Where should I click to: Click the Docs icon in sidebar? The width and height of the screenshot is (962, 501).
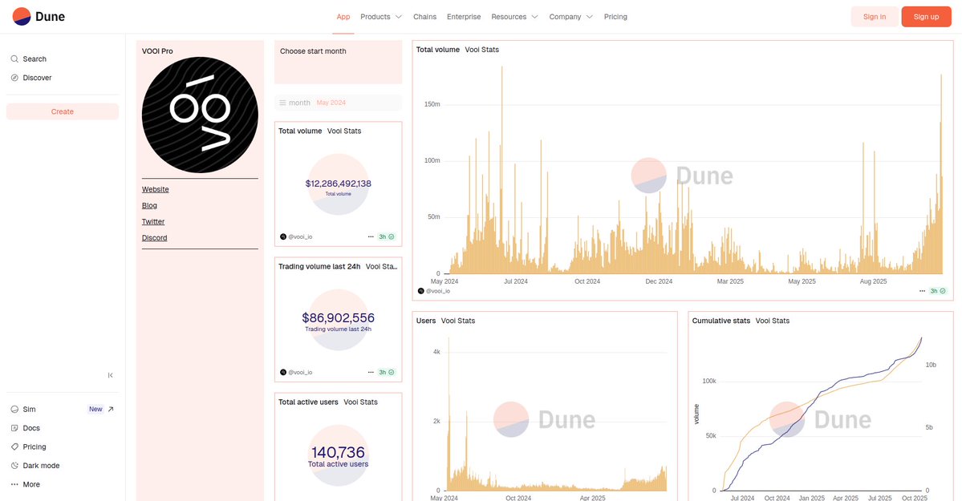[x=14, y=428]
